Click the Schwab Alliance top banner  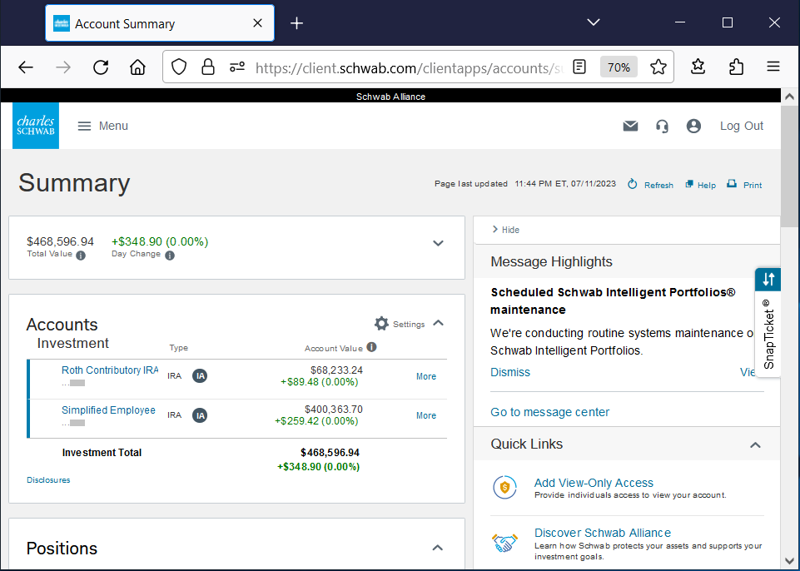point(390,97)
